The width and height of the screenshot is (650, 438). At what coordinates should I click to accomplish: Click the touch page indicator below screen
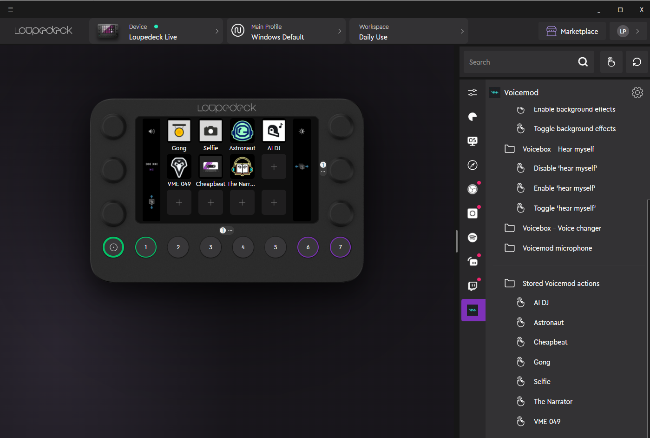point(226,230)
